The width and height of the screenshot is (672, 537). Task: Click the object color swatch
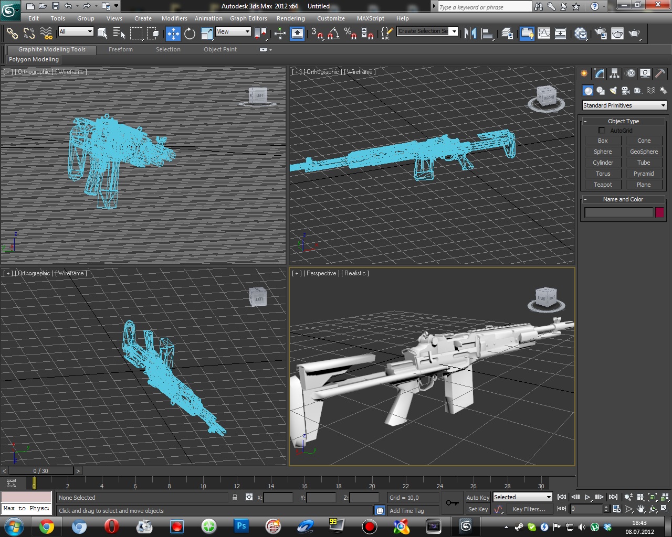pos(659,212)
